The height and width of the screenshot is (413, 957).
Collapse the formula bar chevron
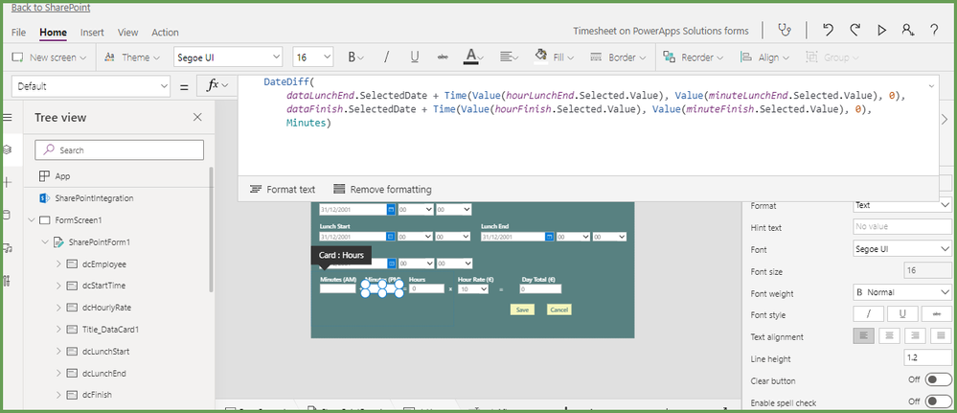coord(931,86)
